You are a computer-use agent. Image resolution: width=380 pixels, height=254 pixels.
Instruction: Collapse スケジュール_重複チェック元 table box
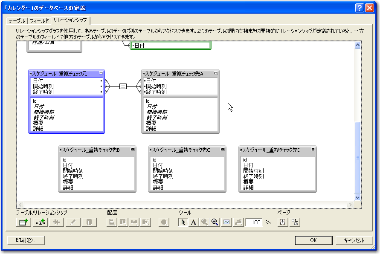coord(101,73)
